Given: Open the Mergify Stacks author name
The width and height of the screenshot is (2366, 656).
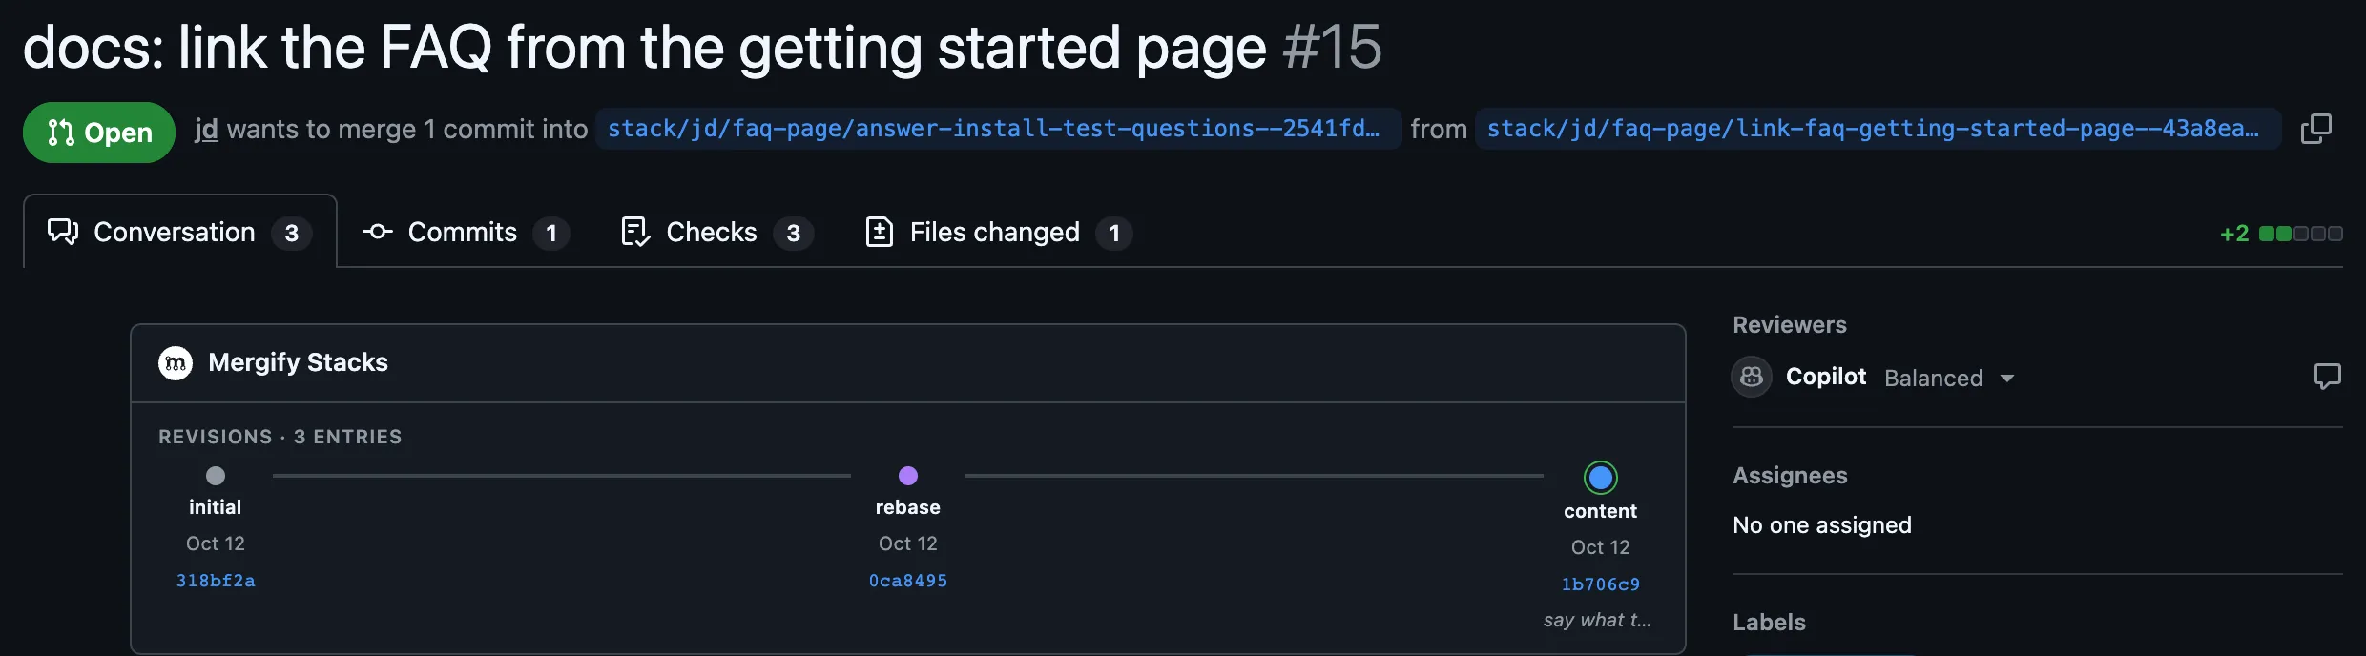Looking at the screenshot, I should click(x=298, y=362).
